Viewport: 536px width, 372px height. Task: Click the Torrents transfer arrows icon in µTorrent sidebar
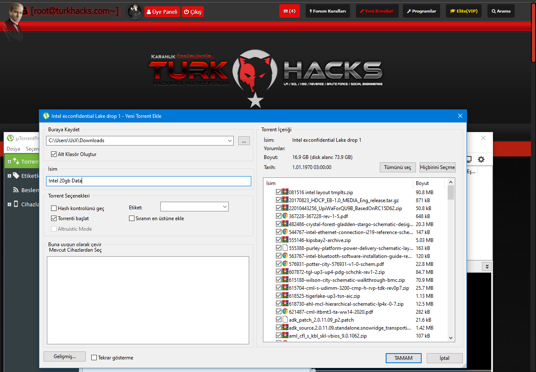tap(16, 161)
